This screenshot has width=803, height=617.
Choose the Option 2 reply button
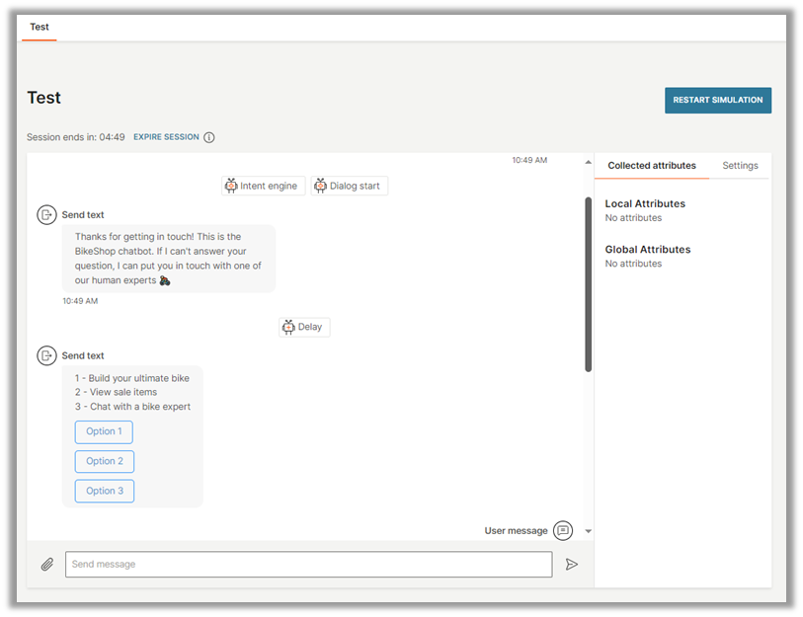tap(105, 461)
